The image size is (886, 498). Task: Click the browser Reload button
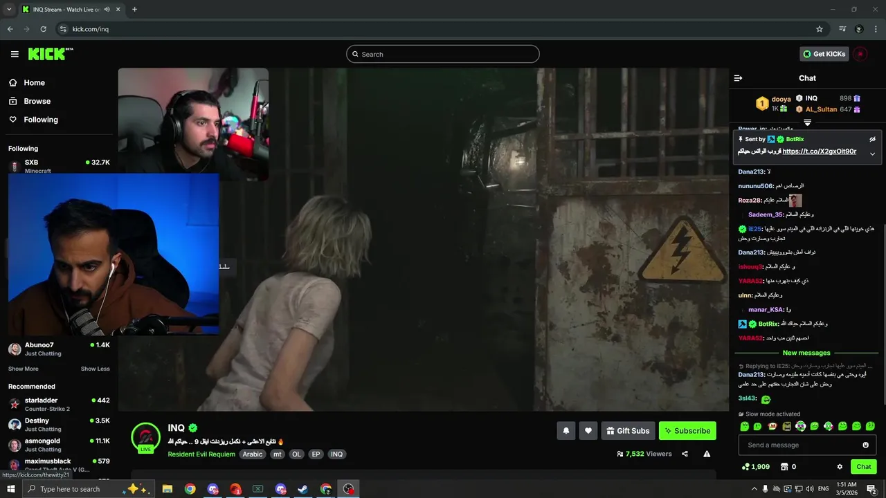tap(43, 29)
